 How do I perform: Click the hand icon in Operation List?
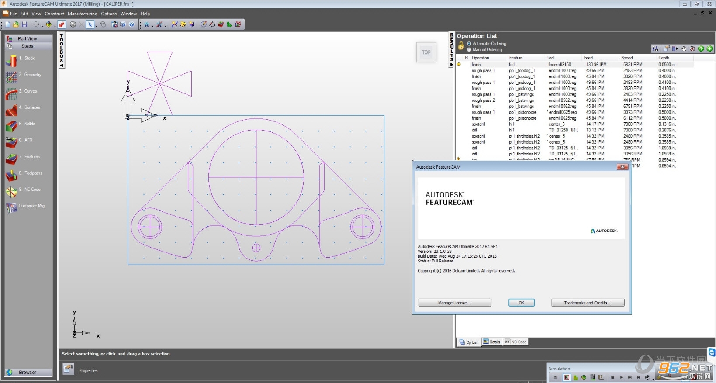684,48
